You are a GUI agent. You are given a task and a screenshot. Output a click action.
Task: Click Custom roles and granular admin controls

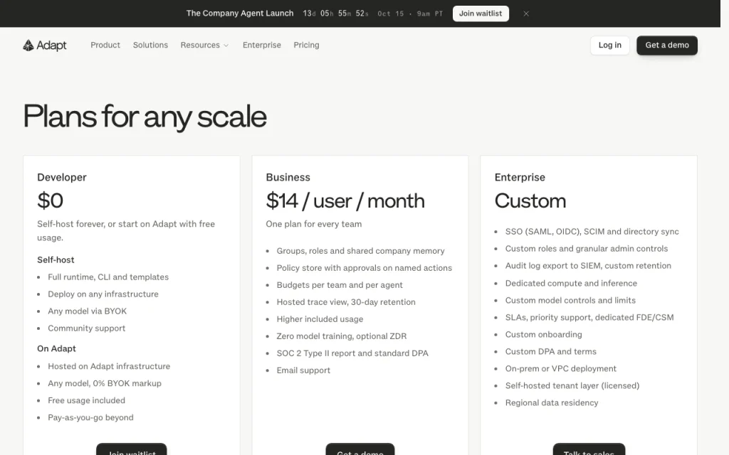[x=587, y=249]
